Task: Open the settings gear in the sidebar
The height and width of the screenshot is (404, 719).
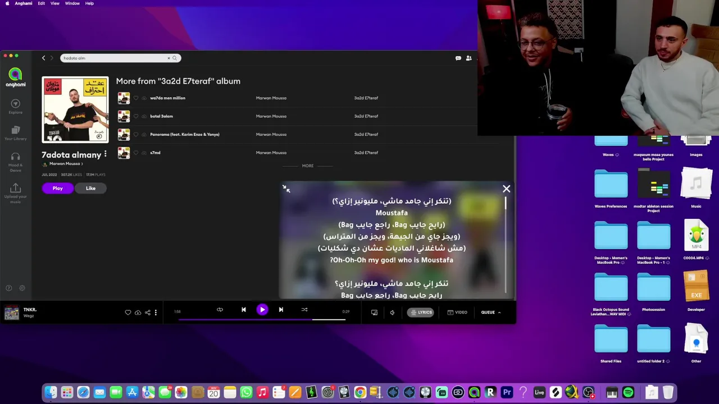Action: pyautogui.click(x=22, y=288)
